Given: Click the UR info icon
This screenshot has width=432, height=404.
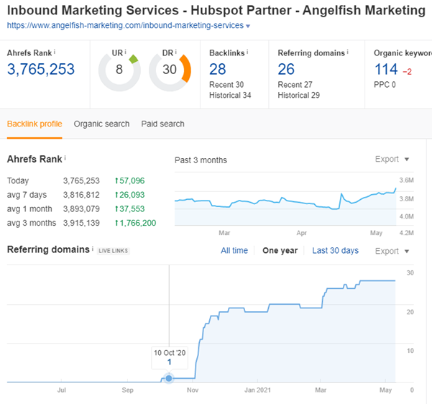Looking at the screenshot, I should pyautogui.click(x=125, y=52).
